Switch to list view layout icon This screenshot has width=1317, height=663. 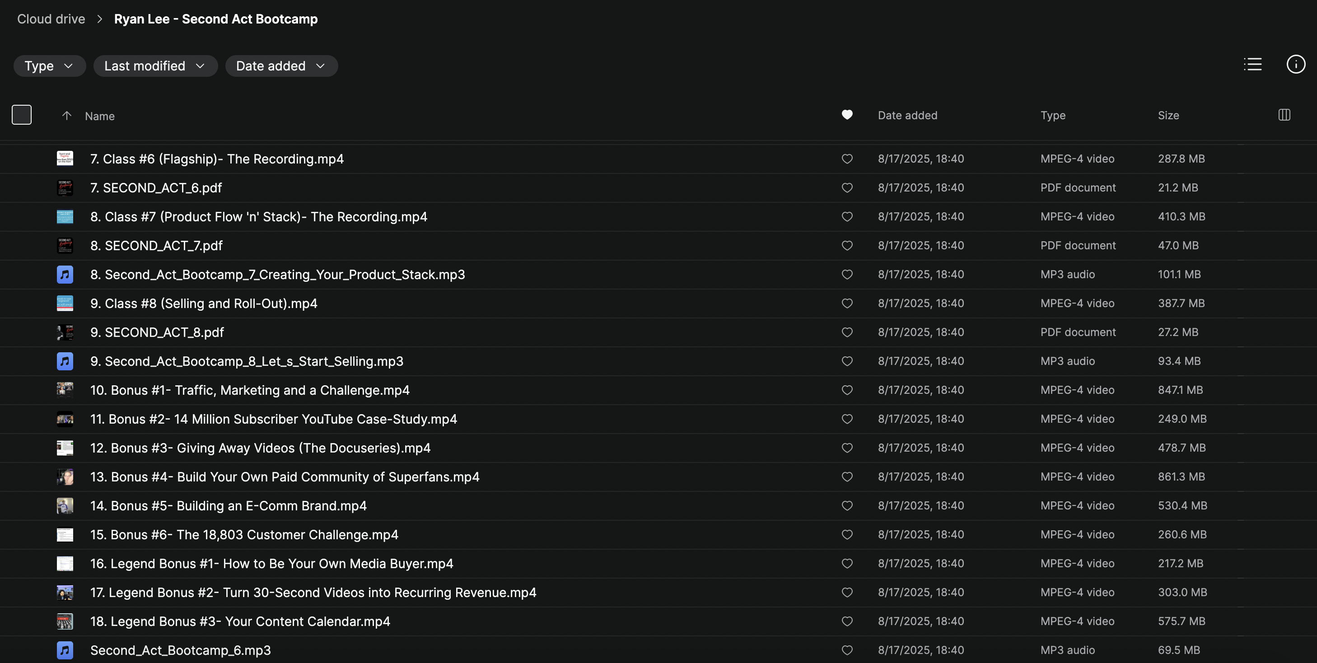(1252, 65)
